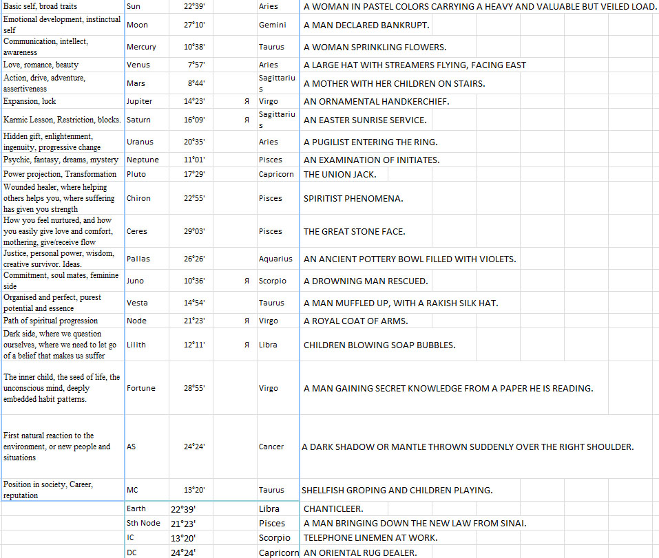This screenshot has width=659, height=558.
Task: Select the 'Scorpio' sign in Juno row
Action: [x=278, y=281]
